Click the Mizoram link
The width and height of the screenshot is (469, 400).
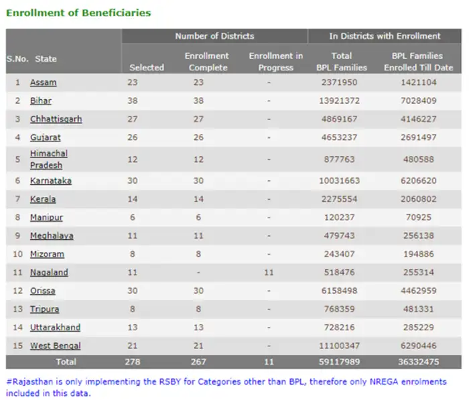(48, 255)
